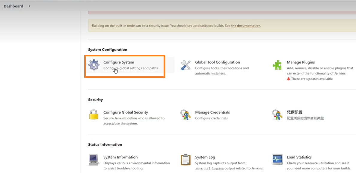Screen dimensions: 356x173
Task: Click the Manage Credentials keys icon
Action: pos(186,115)
